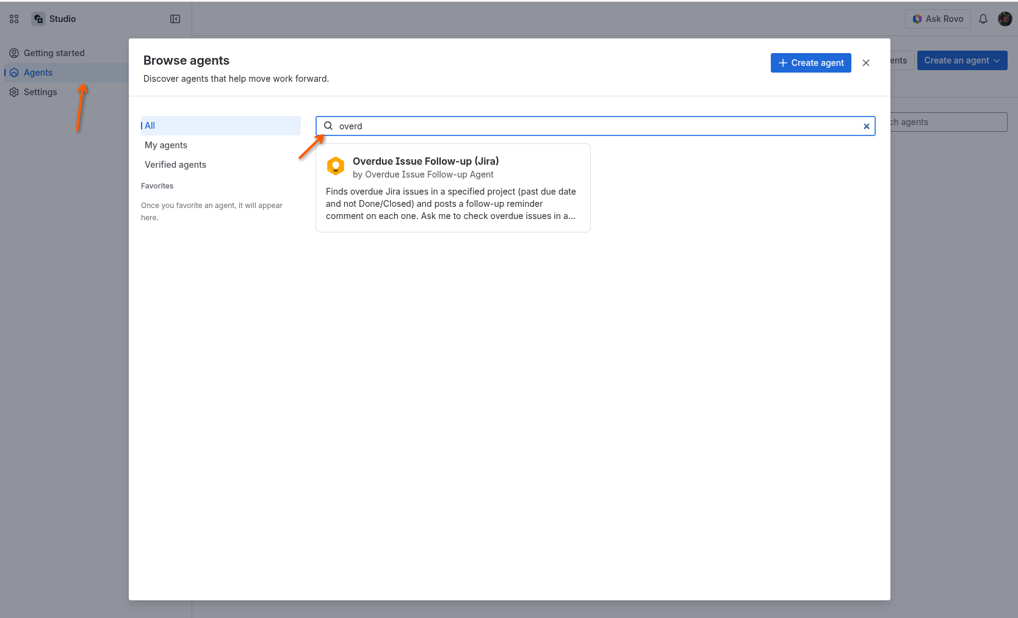The height and width of the screenshot is (618, 1018).
Task: Open Overdue Issue Follow-up (Jira) agent card
Action: pyautogui.click(x=453, y=188)
